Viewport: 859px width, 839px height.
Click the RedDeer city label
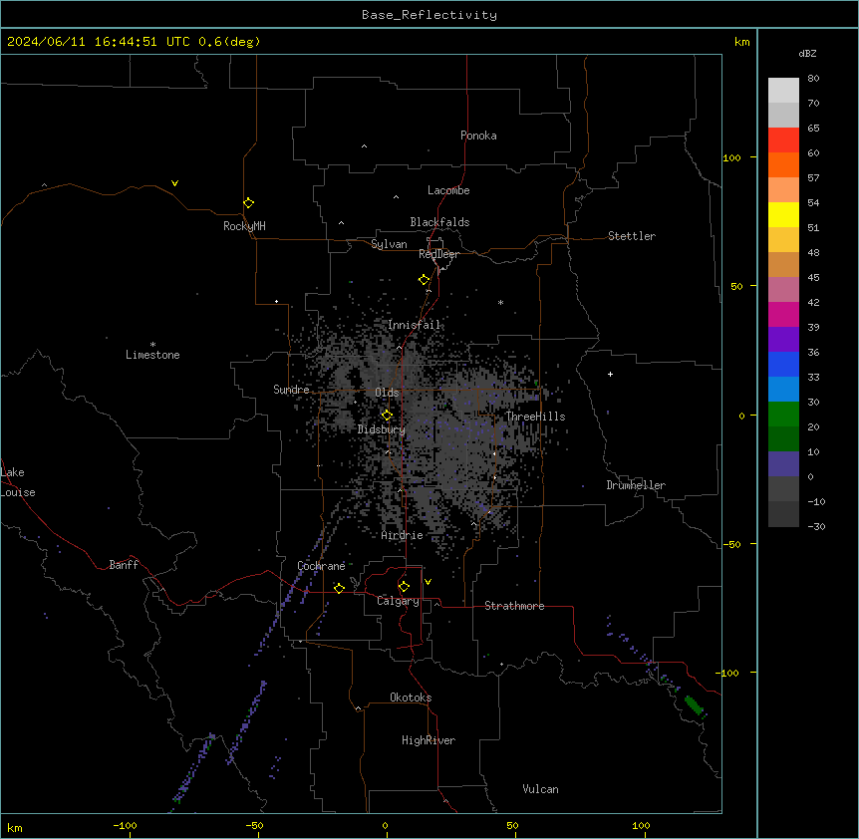[438, 254]
